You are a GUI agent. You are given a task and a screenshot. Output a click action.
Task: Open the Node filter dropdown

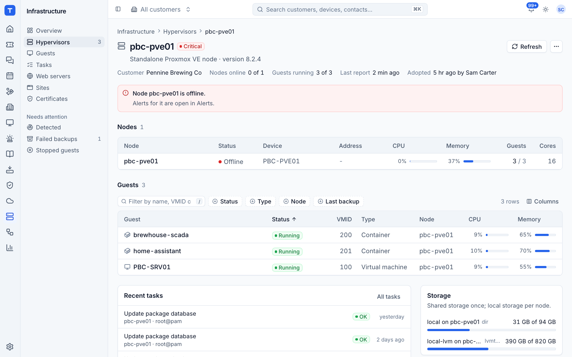[294, 201]
